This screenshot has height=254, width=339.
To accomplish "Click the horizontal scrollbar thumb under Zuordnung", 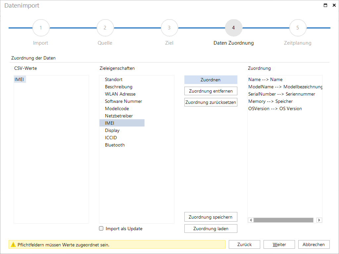I will [x=283, y=220].
